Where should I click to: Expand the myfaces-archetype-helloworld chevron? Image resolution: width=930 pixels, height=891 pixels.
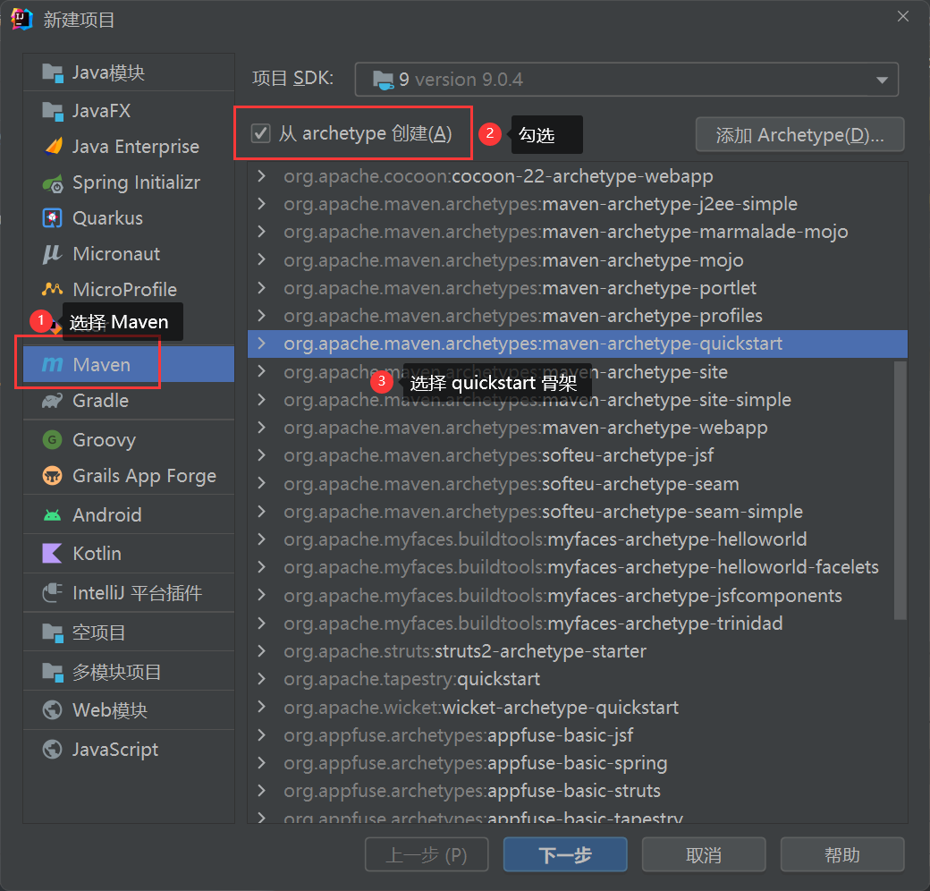pyautogui.click(x=261, y=539)
